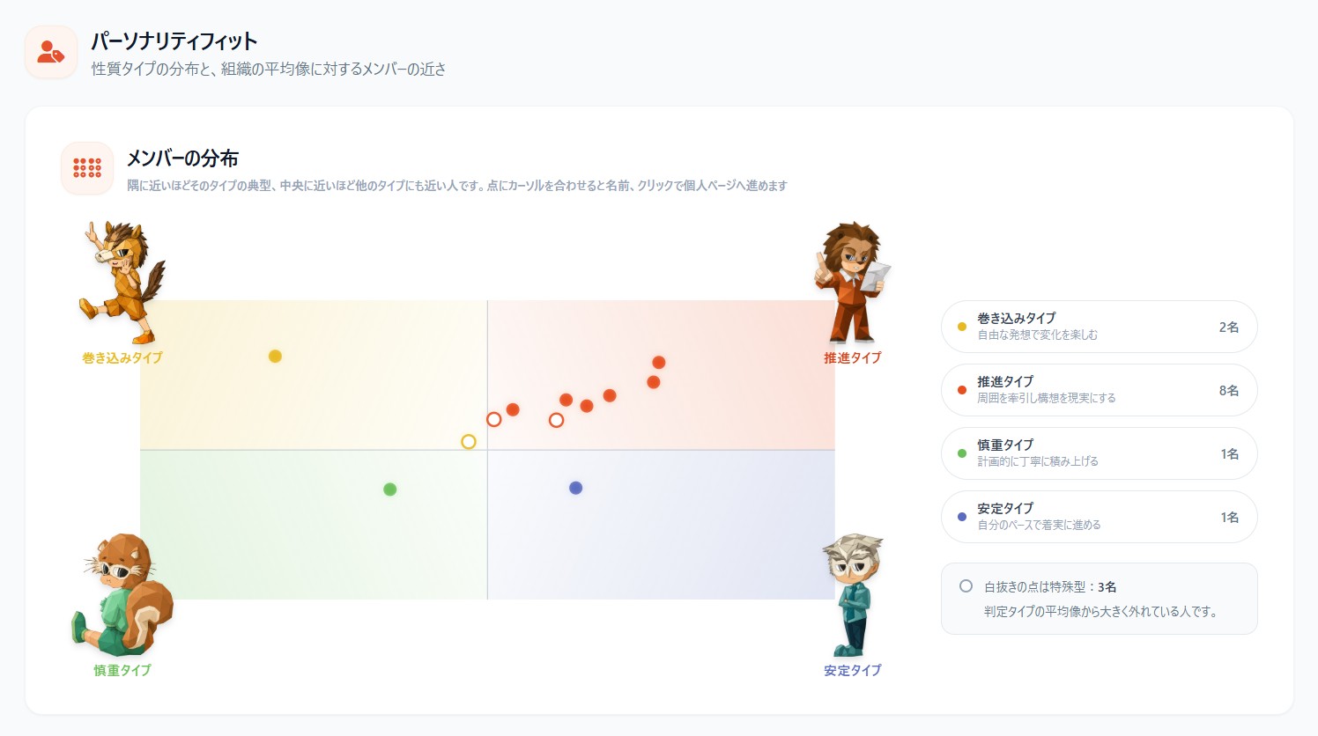
Task: Open the hollow yellow member dot
Action: (469, 441)
